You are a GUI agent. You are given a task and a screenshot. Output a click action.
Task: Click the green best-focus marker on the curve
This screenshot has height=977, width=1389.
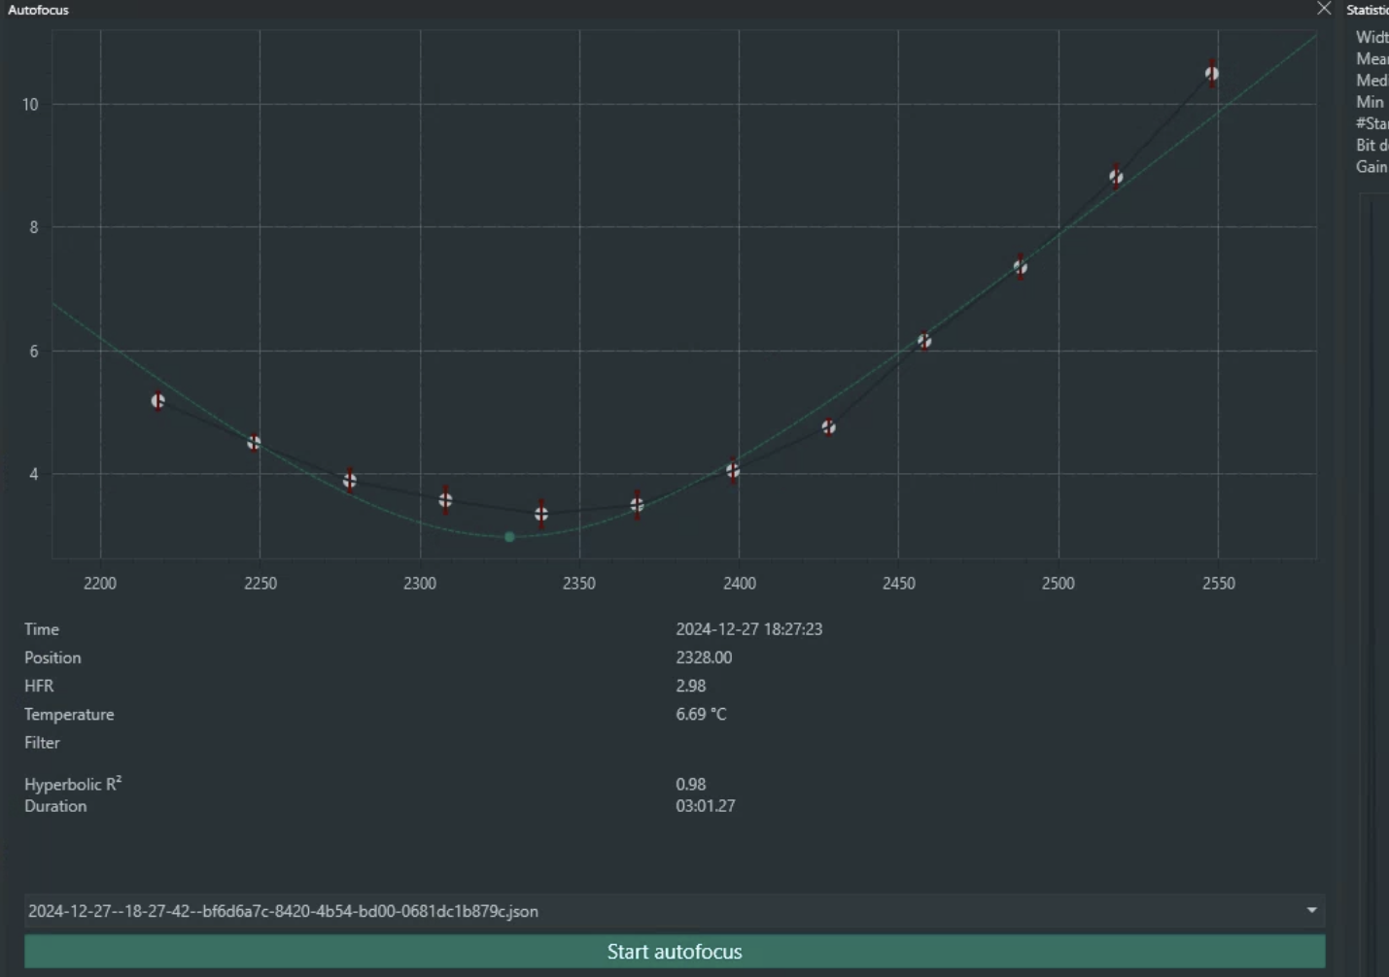[509, 537]
